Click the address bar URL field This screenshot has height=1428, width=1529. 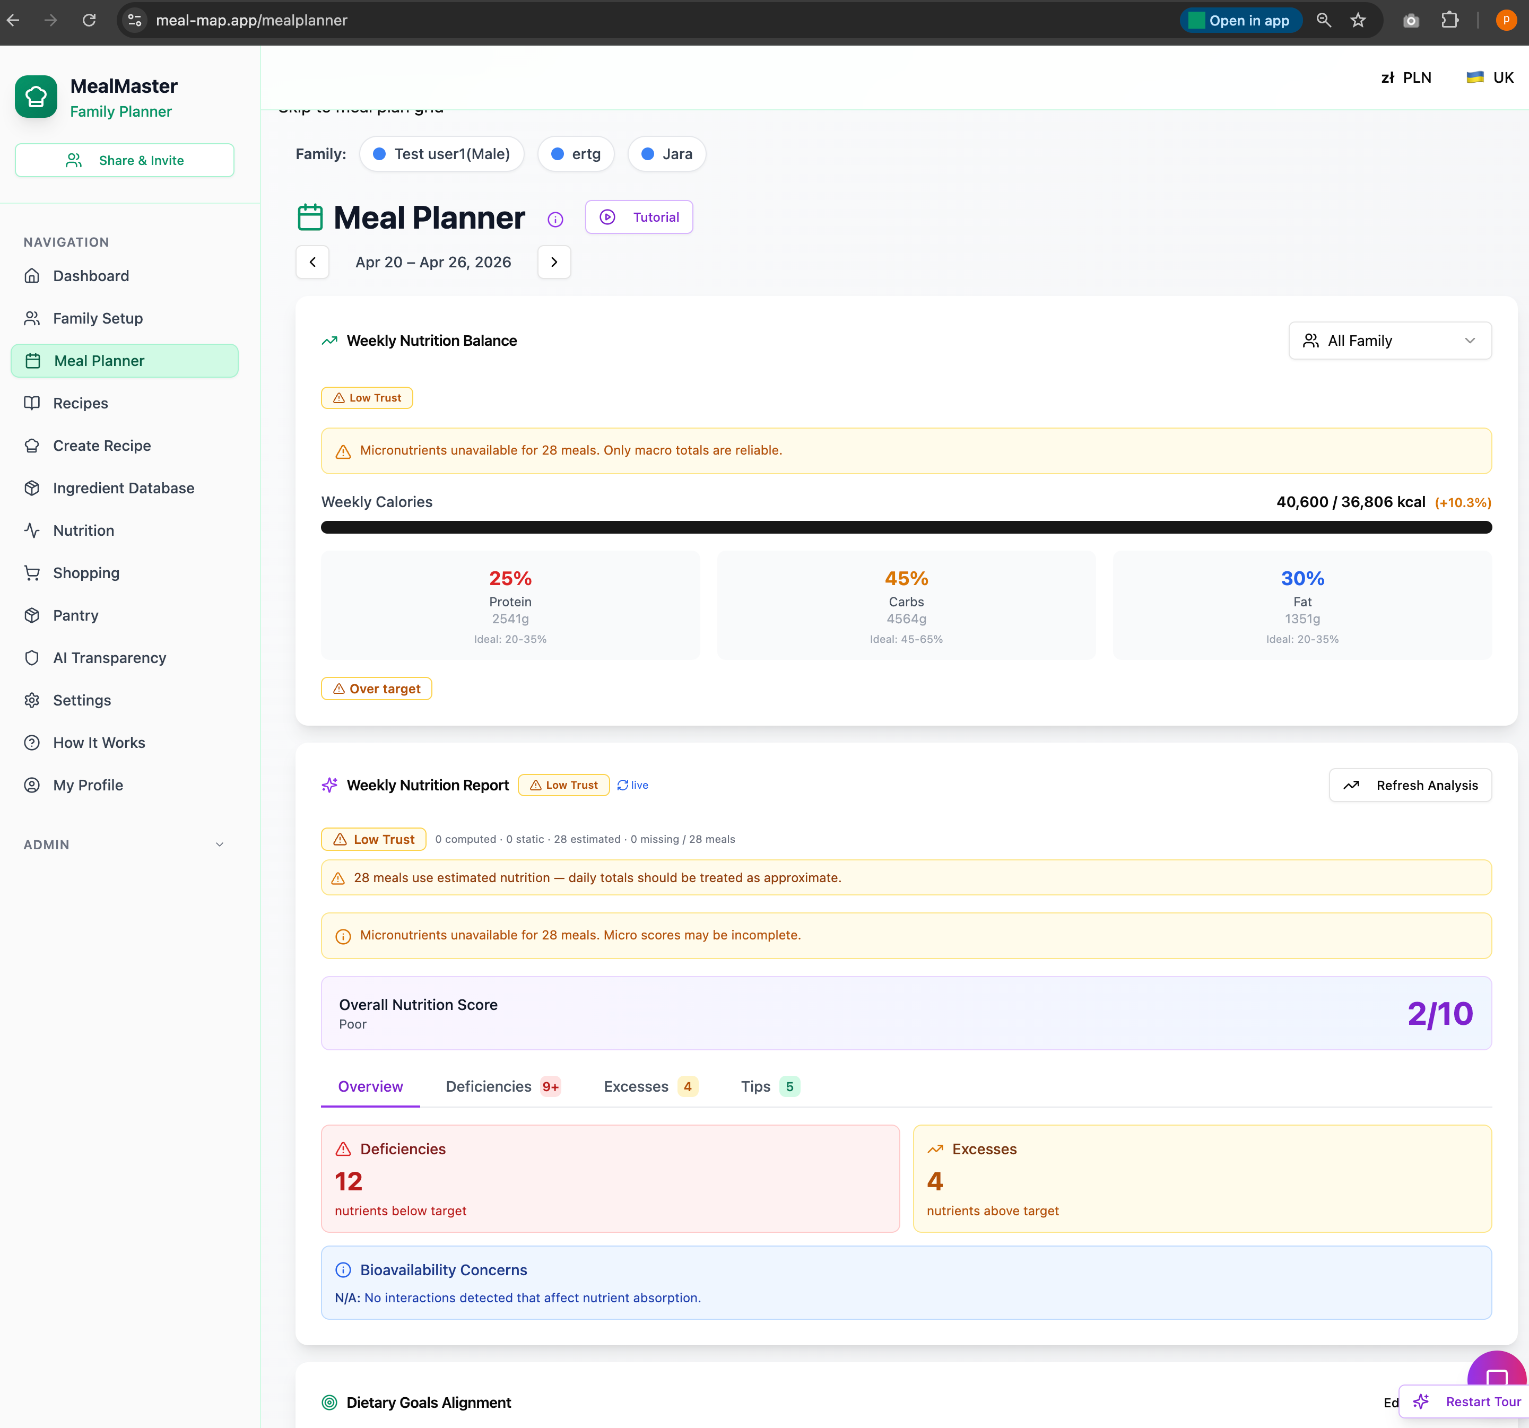coord(646,20)
